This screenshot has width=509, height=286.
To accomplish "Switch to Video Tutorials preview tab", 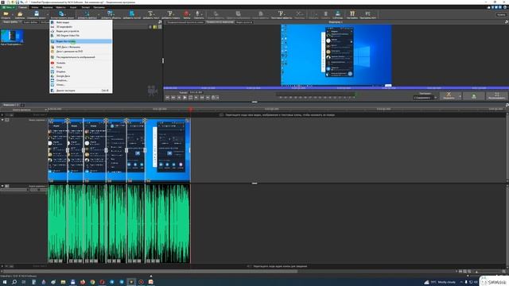I will click(244, 22).
